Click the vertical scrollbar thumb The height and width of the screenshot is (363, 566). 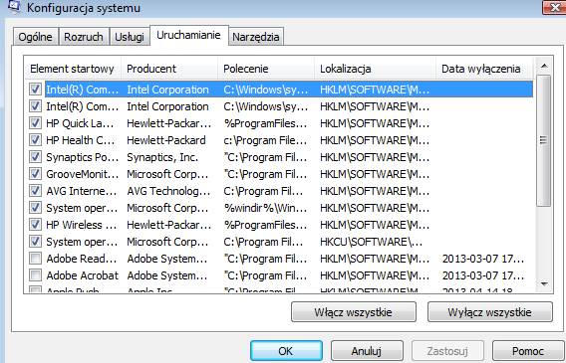coord(544,141)
